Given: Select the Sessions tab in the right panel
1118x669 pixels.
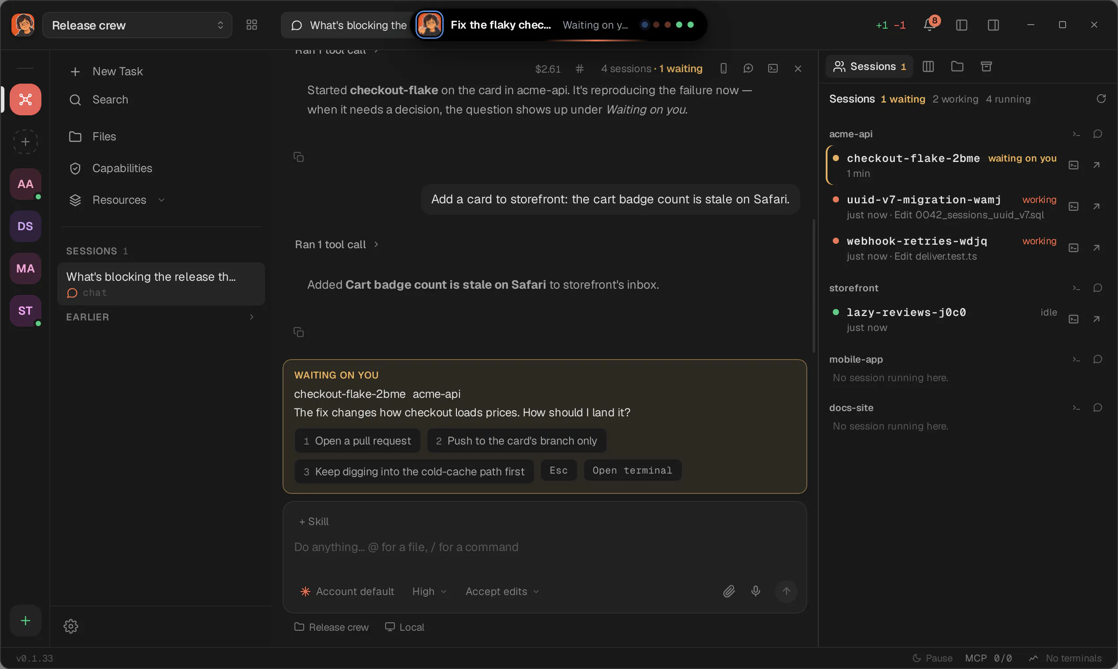Looking at the screenshot, I should [x=869, y=66].
